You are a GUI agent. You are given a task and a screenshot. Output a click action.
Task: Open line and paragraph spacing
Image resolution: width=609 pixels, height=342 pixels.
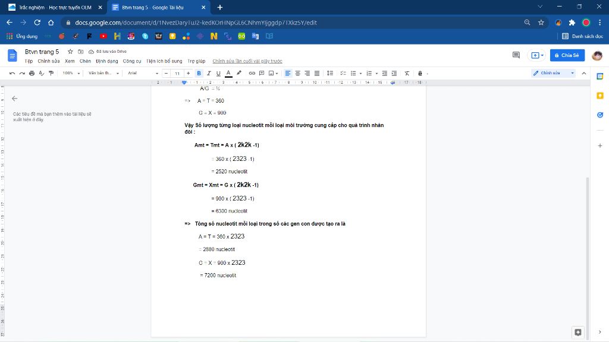[329, 73]
